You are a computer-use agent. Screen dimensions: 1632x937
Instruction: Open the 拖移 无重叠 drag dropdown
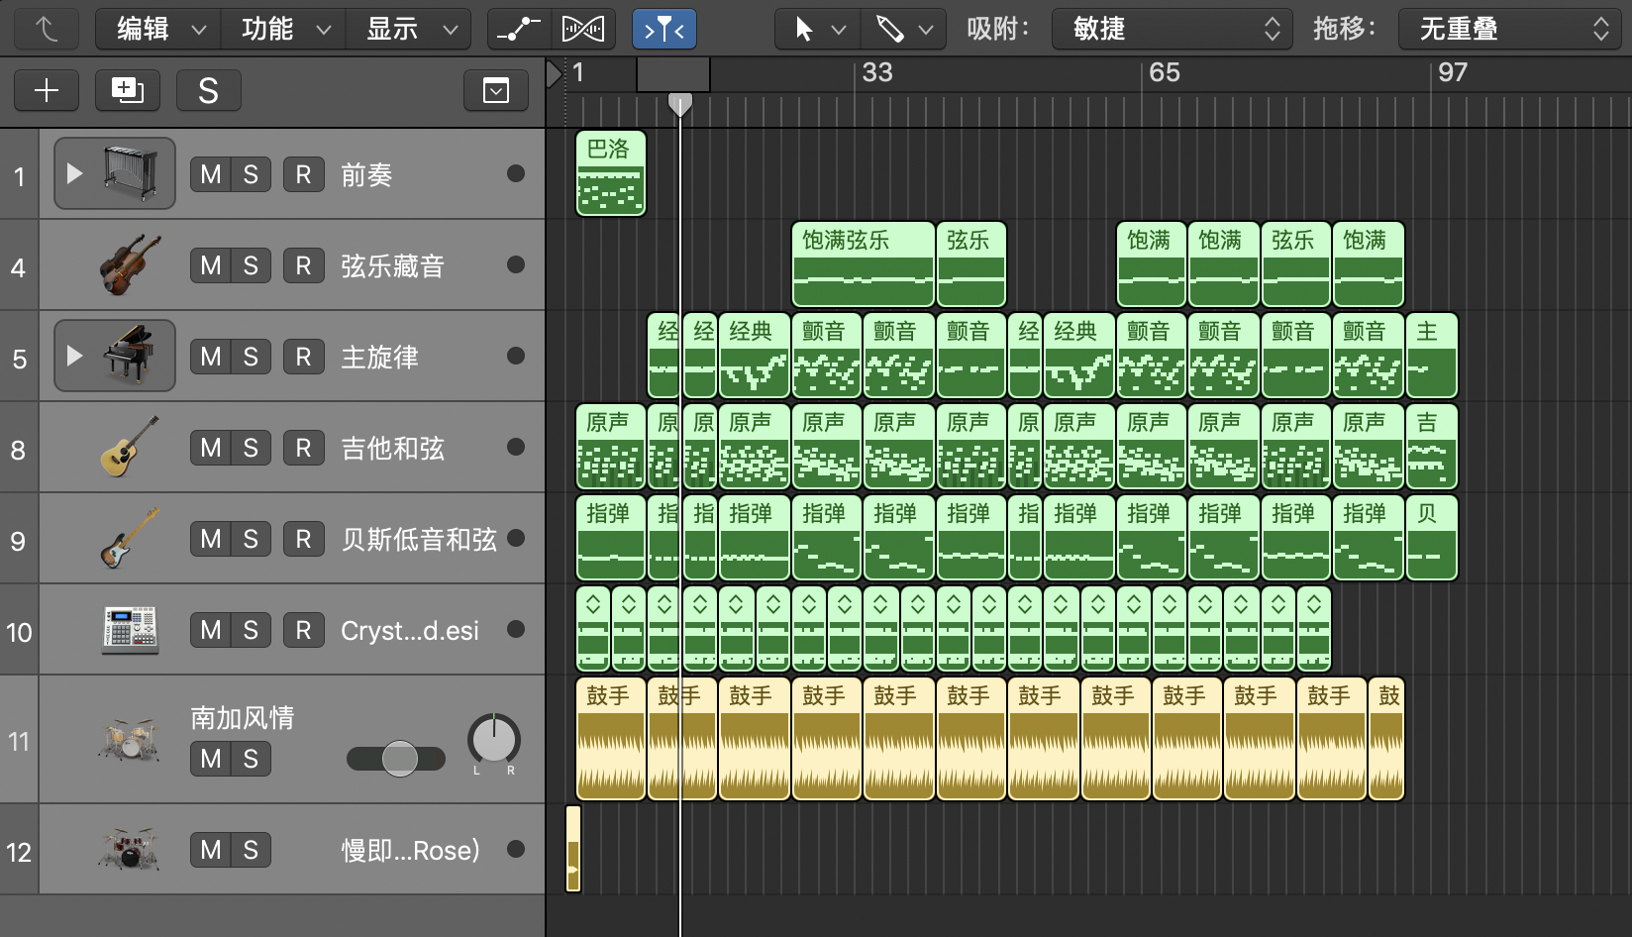1509,29
